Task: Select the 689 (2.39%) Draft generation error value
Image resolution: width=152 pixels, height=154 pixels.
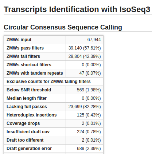Action: pyautogui.click(x=89, y=149)
